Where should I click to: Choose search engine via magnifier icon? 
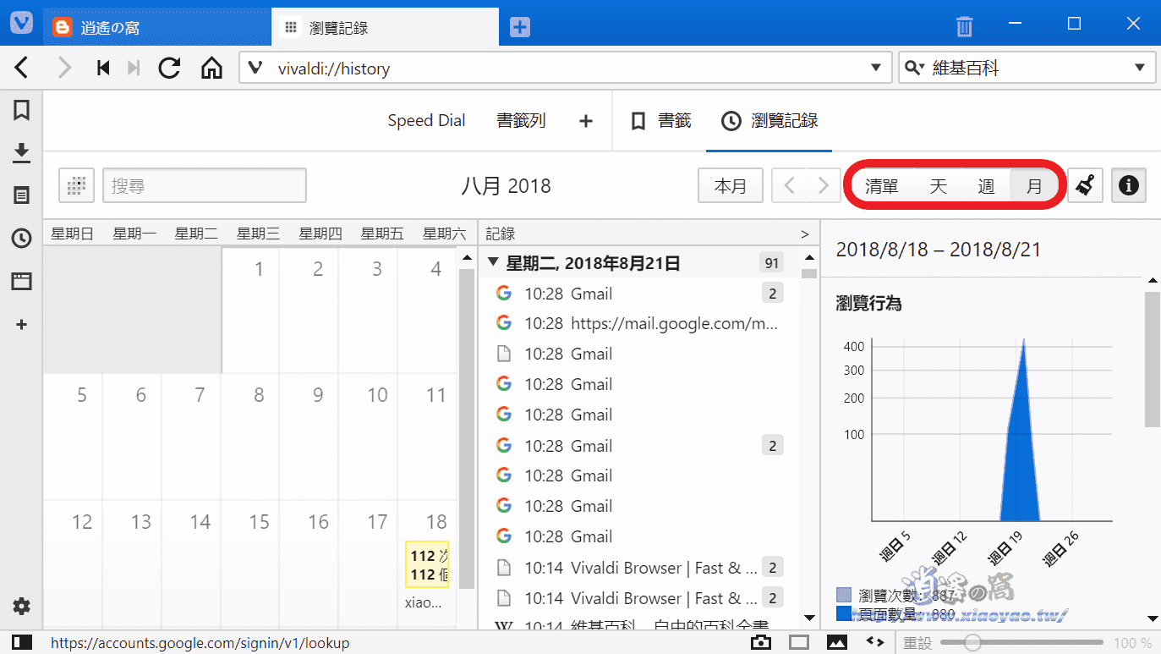pos(913,69)
